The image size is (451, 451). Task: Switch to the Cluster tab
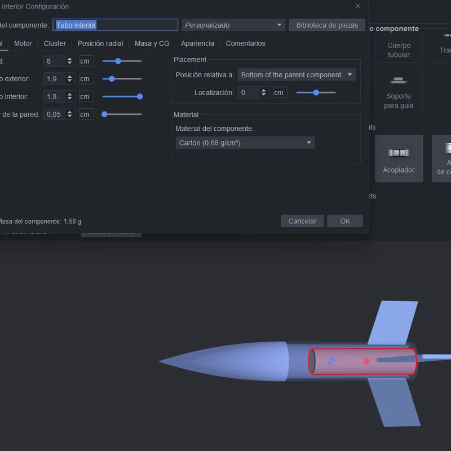coord(55,43)
